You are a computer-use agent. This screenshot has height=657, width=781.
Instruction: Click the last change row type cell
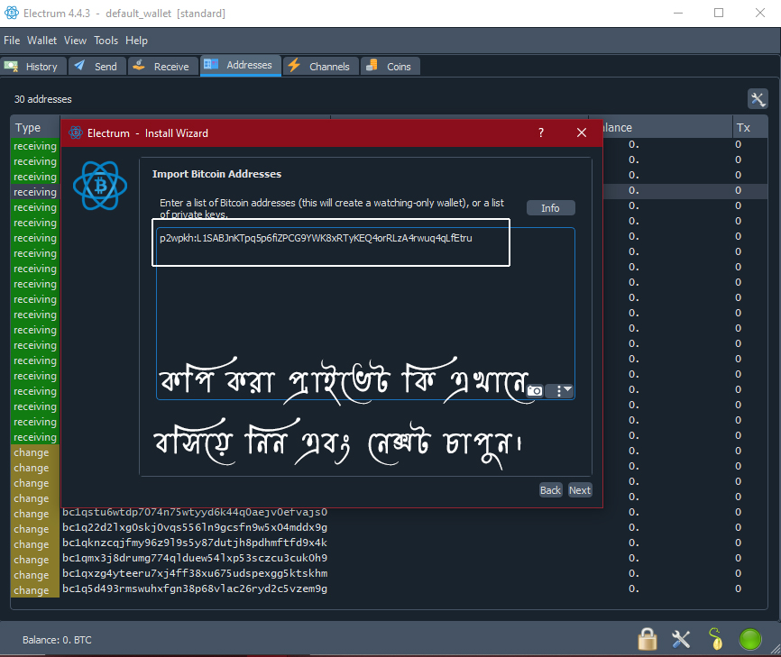click(x=35, y=590)
